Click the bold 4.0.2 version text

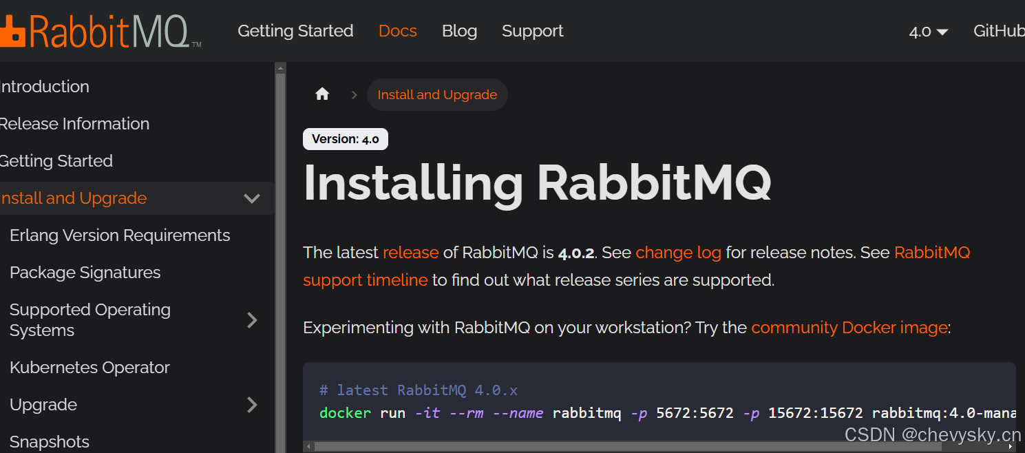[575, 253]
